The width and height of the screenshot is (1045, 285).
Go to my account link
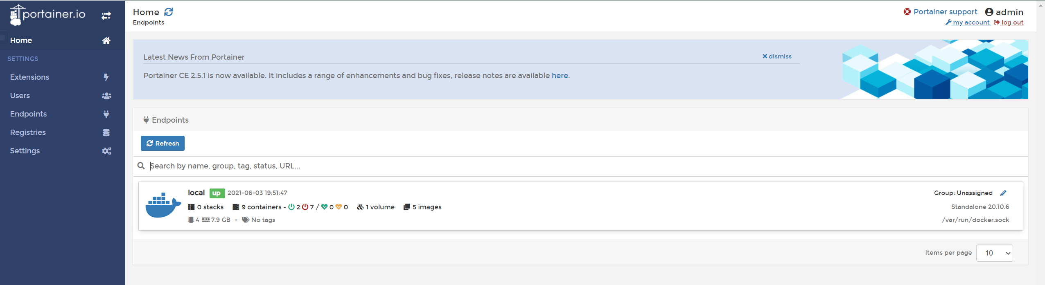pos(971,22)
